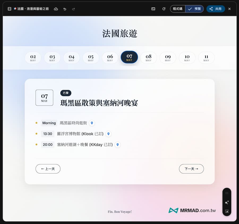Viewport: 239px width, 224px height.
Task: Open the map pin beside 羅浮宮博物館
Action: pyautogui.click(x=108, y=134)
